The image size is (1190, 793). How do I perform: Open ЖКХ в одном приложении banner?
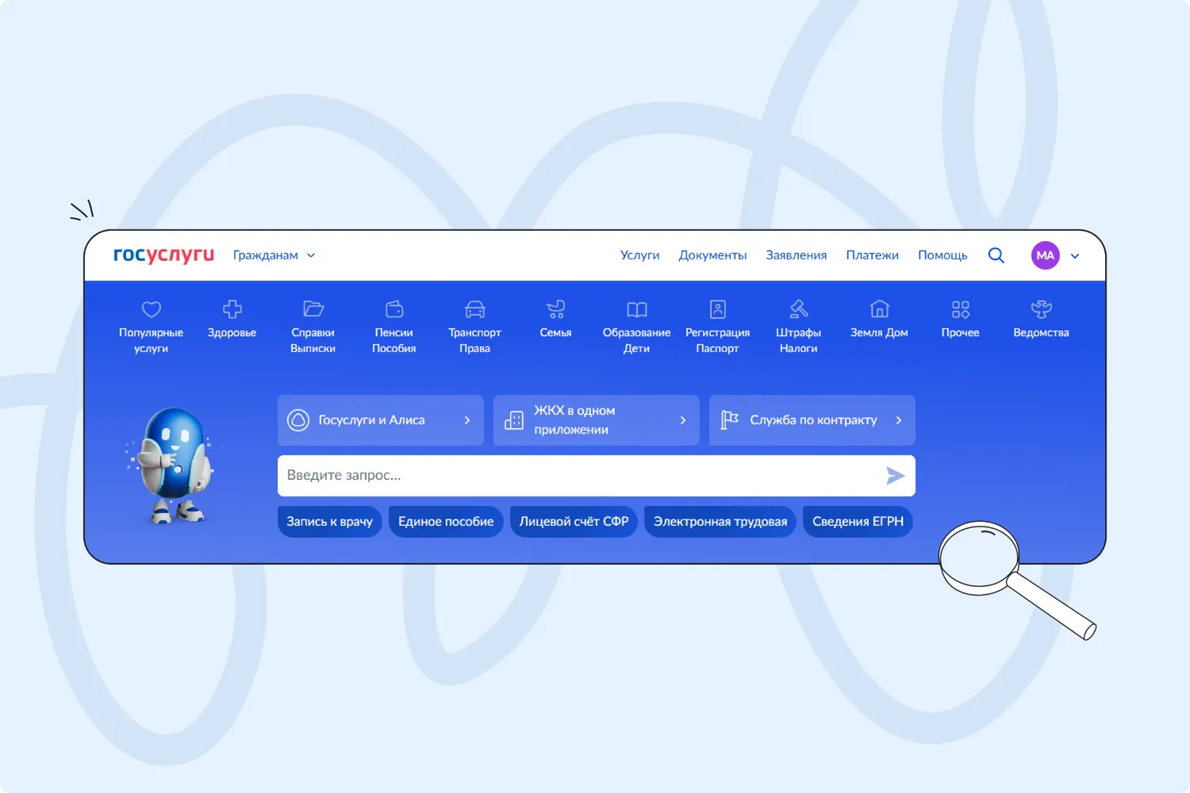597,420
